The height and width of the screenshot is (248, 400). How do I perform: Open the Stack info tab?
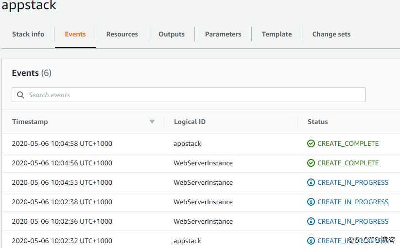click(x=28, y=34)
